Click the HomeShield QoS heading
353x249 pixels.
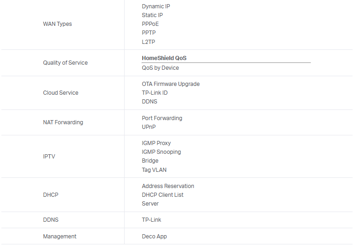click(x=164, y=58)
